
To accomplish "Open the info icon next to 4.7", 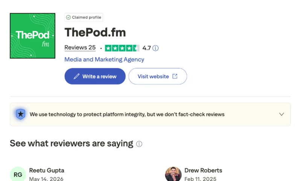I will coord(155,48).
